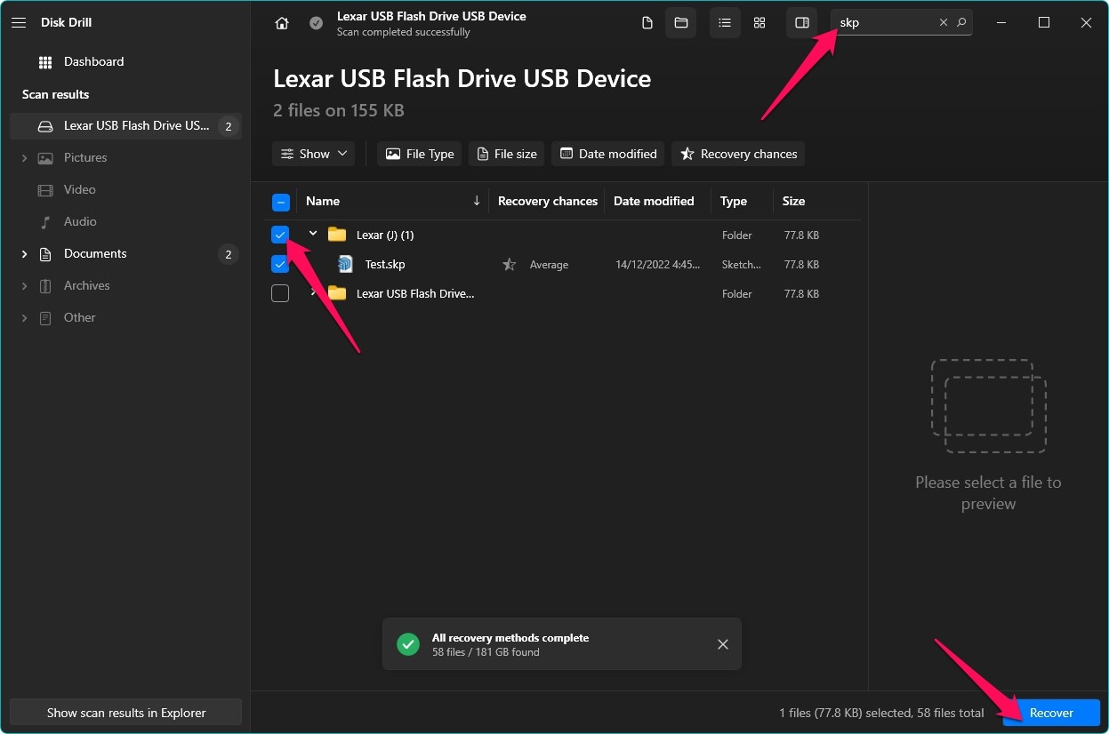The width and height of the screenshot is (1109, 734).
Task: Expand the Pictures sidebar arrow
Action: pos(24,158)
